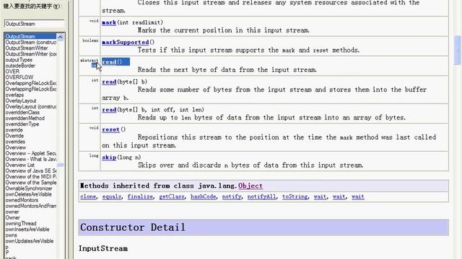Select 'OwnableSynchronizer' index entry
This screenshot has width=462, height=259.
pyautogui.click(x=29, y=188)
